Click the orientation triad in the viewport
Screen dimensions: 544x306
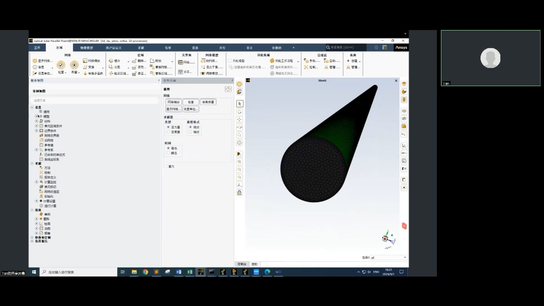point(388,239)
